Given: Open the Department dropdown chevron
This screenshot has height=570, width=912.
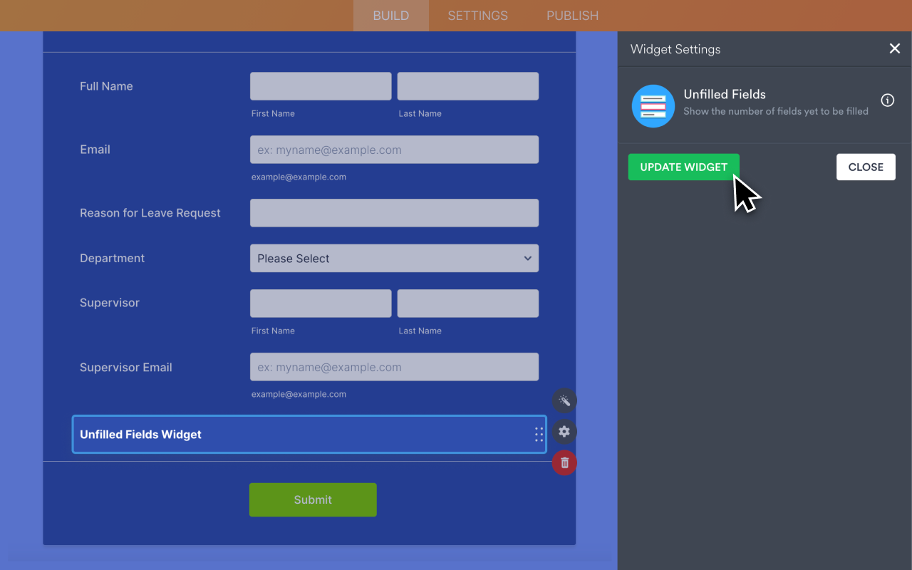Looking at the screenshot, I should point(527,258).
